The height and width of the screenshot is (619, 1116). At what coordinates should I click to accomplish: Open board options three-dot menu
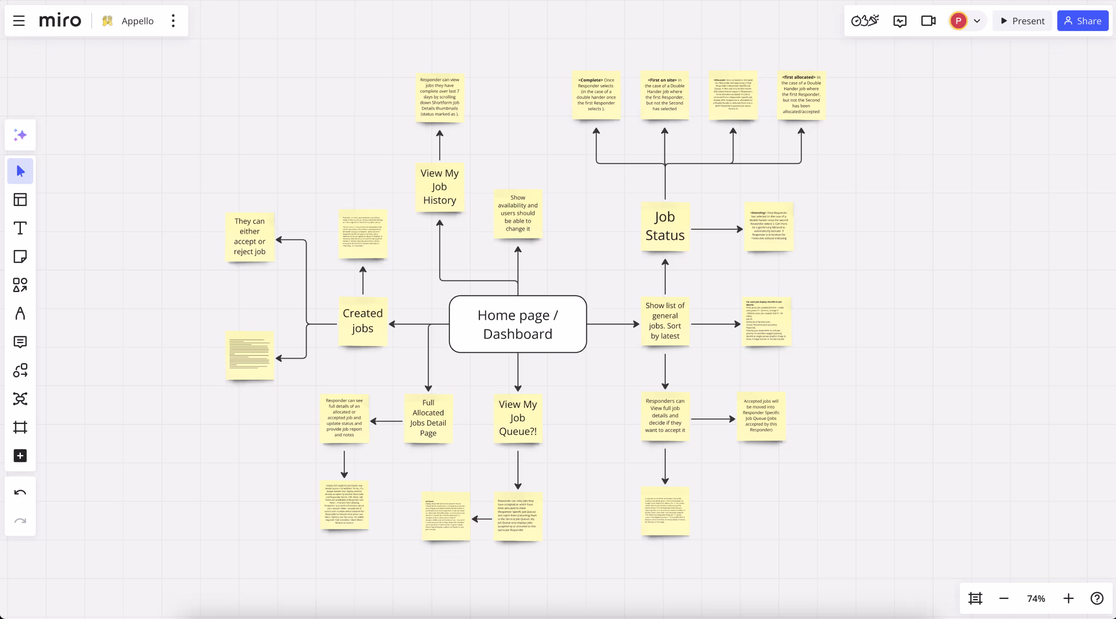point(173,21)
